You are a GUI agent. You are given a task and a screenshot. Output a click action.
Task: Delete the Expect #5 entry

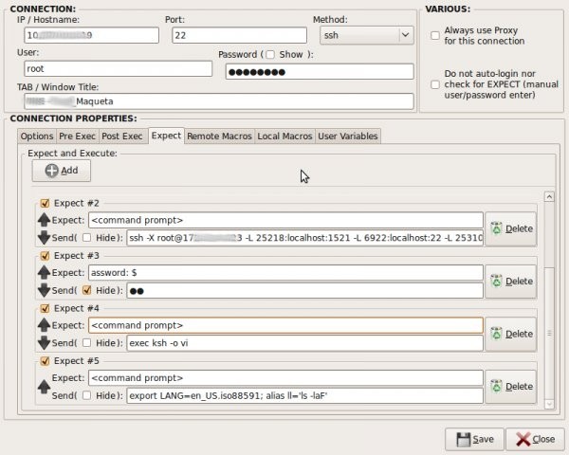pyautogui.click(x=511, y=387)
